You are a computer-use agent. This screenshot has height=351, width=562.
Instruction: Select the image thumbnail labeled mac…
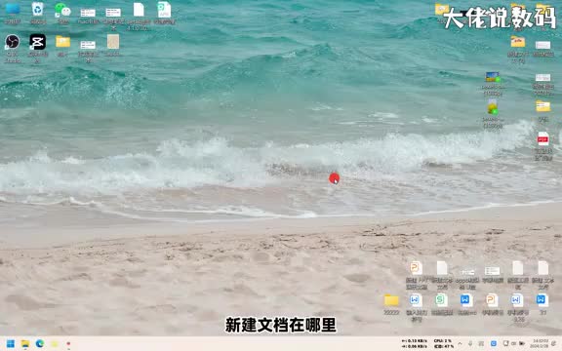pyautogui.click(x=88, y=14)
